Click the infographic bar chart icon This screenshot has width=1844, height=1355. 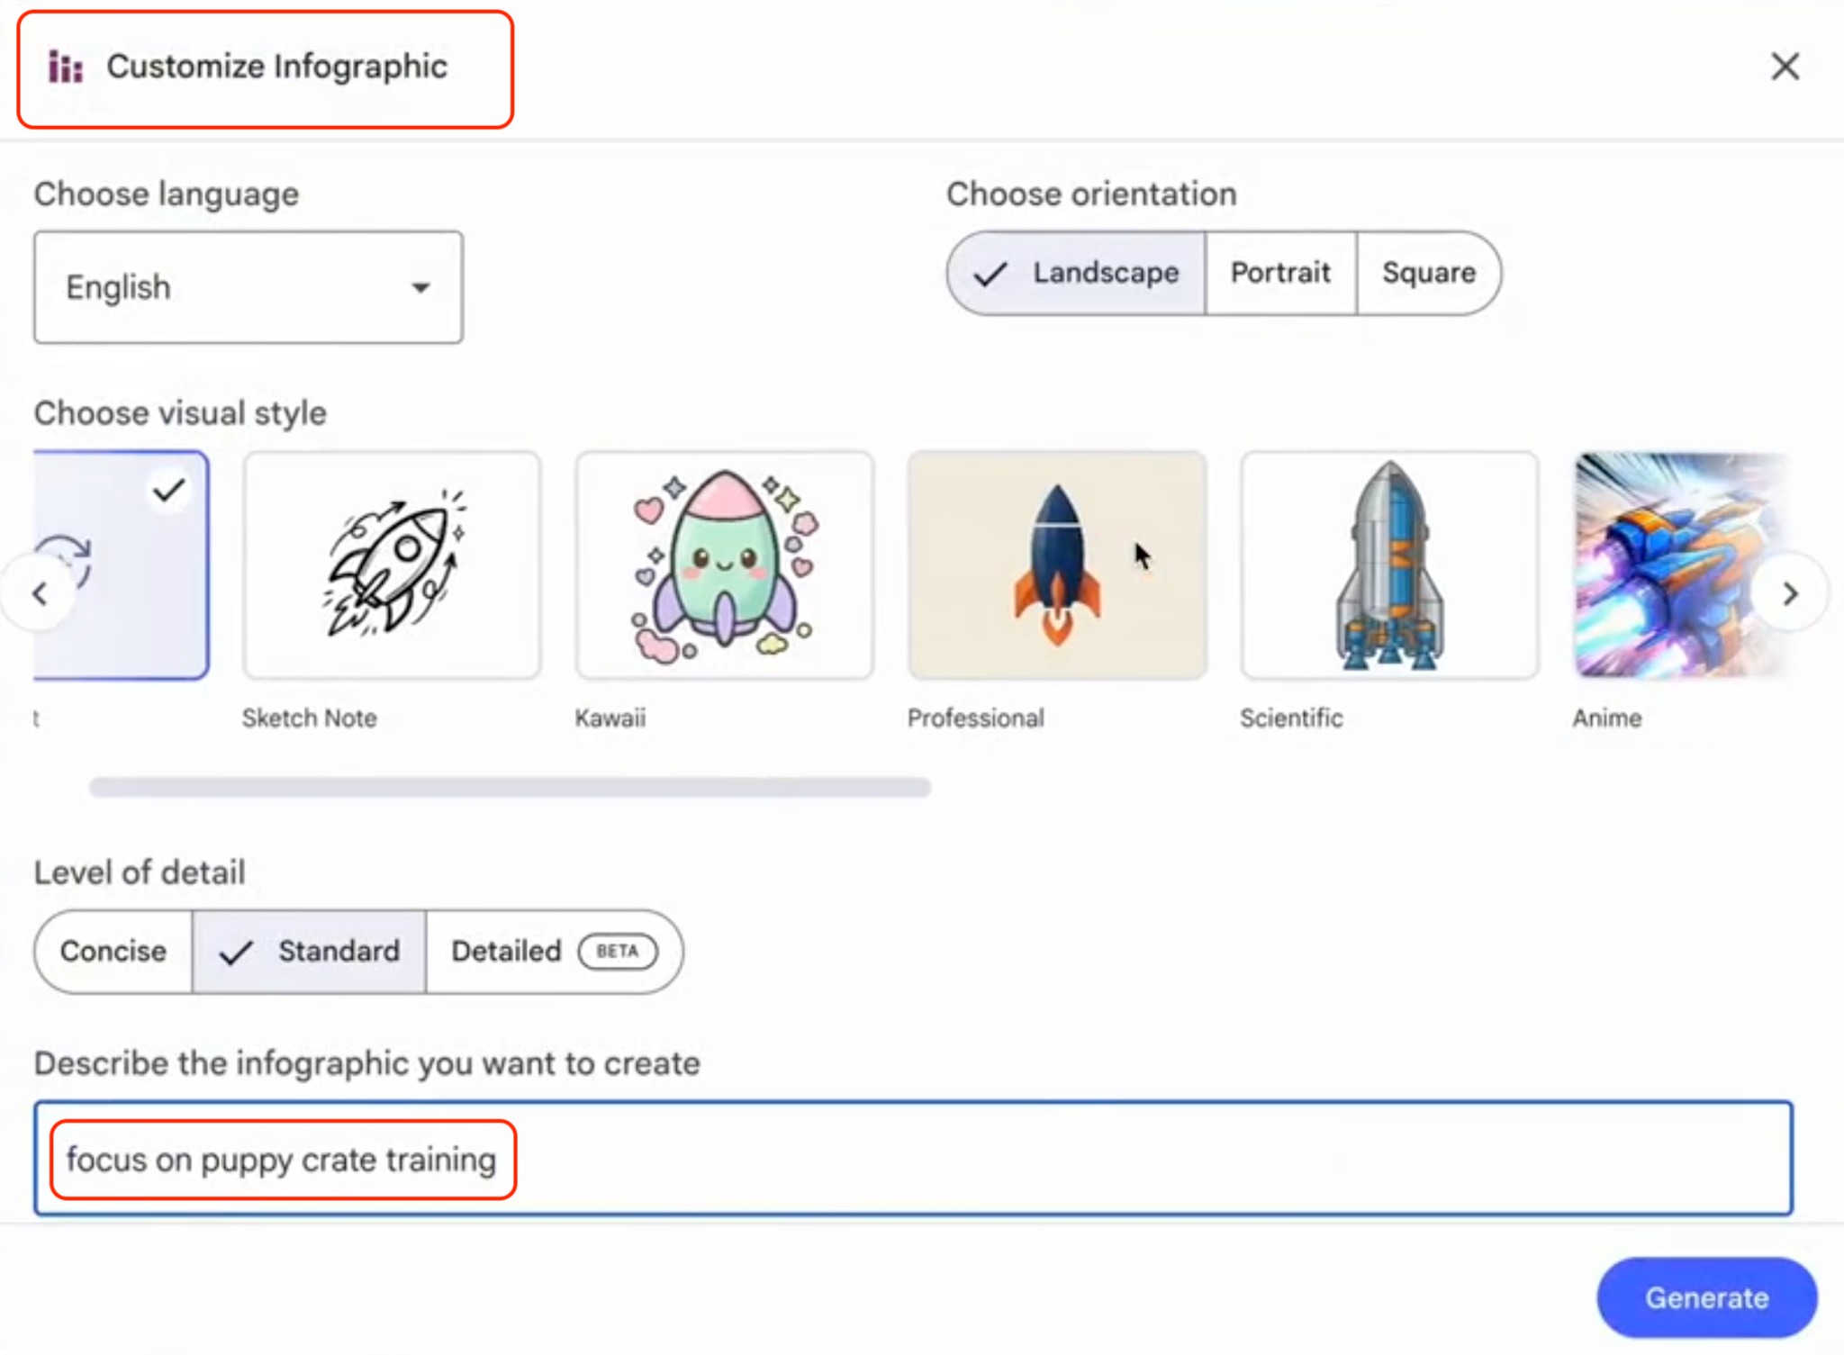point(66,68)
